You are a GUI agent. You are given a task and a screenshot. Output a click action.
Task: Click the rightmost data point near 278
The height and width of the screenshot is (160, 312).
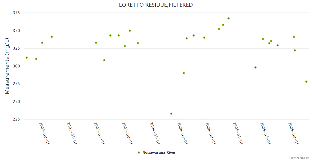306,82
